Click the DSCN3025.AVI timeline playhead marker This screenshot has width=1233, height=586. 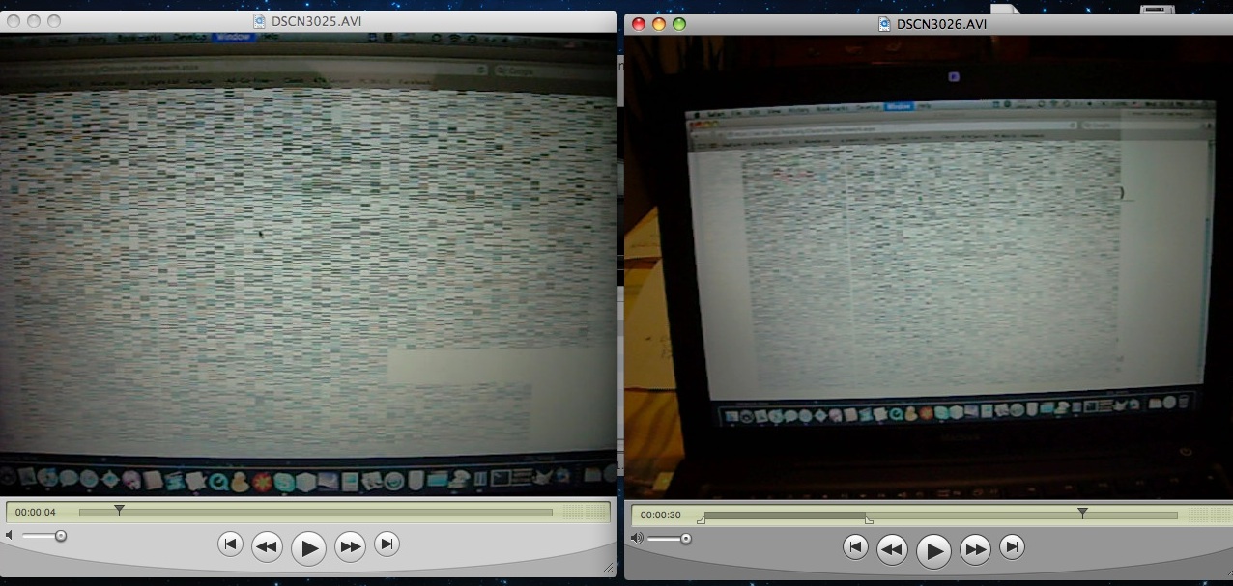tap(119, 509)
